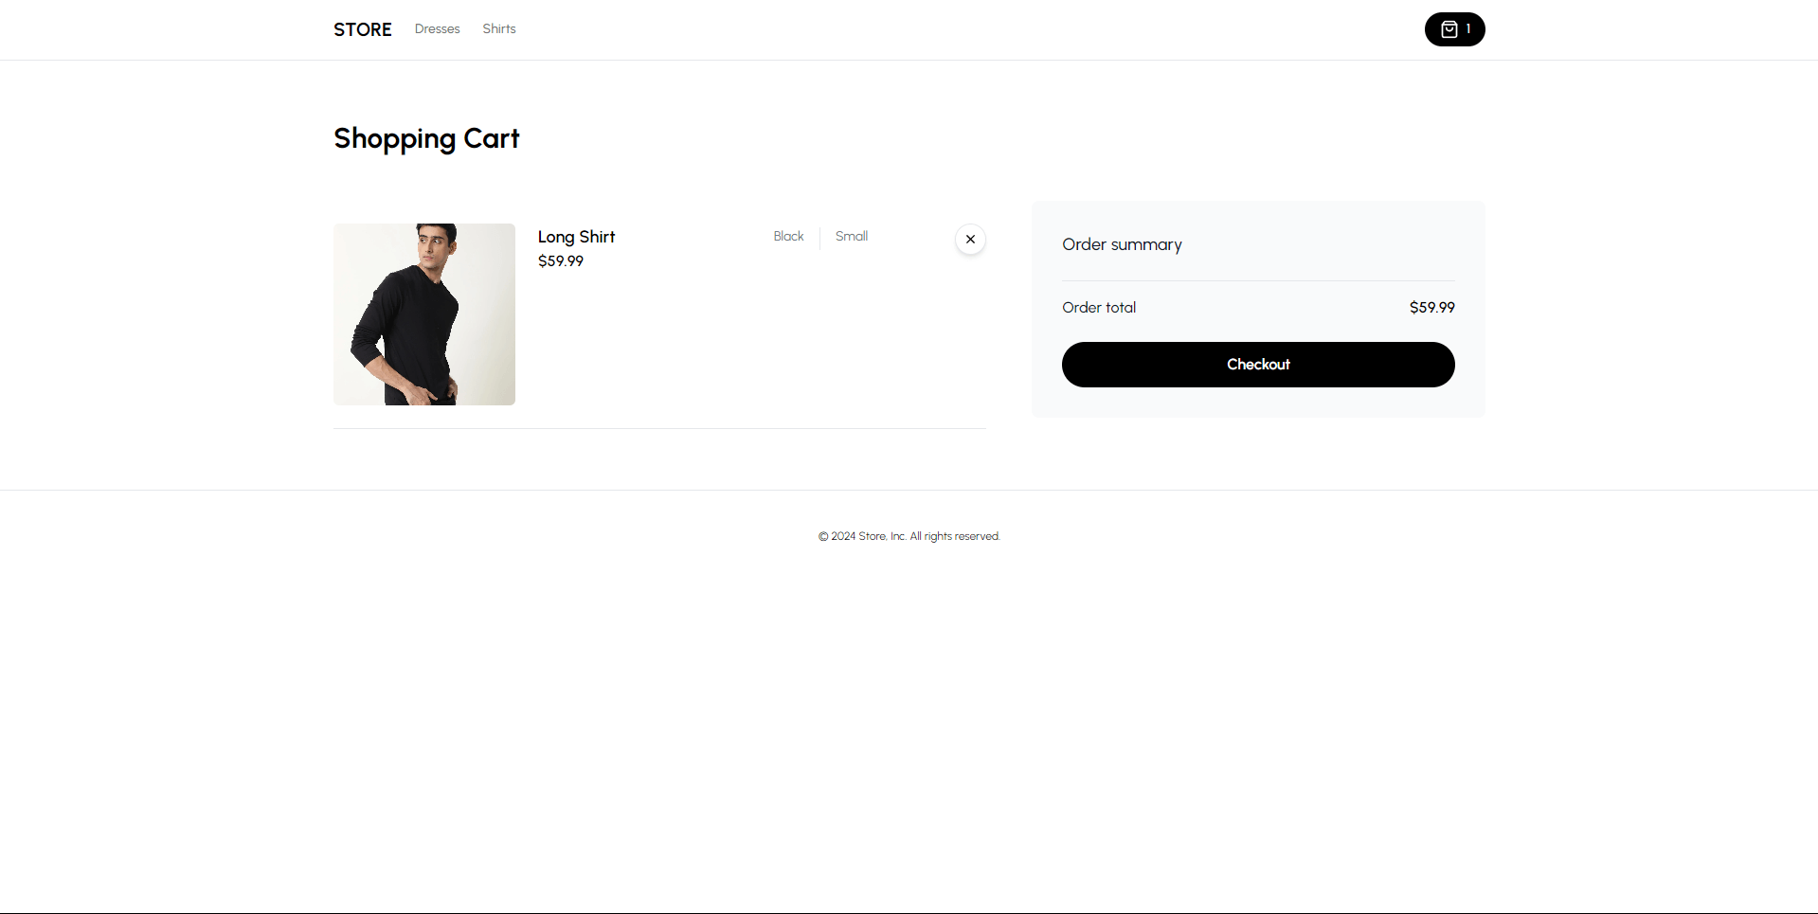
Task: Open the Long Shirt product name
Action: [576, 237]
